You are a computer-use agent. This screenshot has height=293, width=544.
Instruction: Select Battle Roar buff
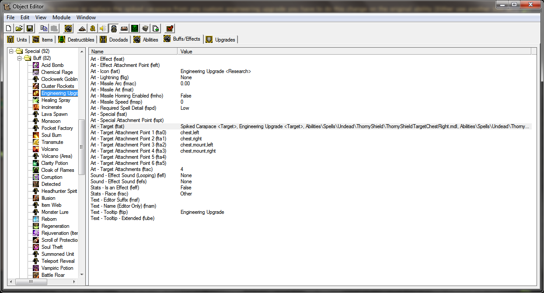53,275
